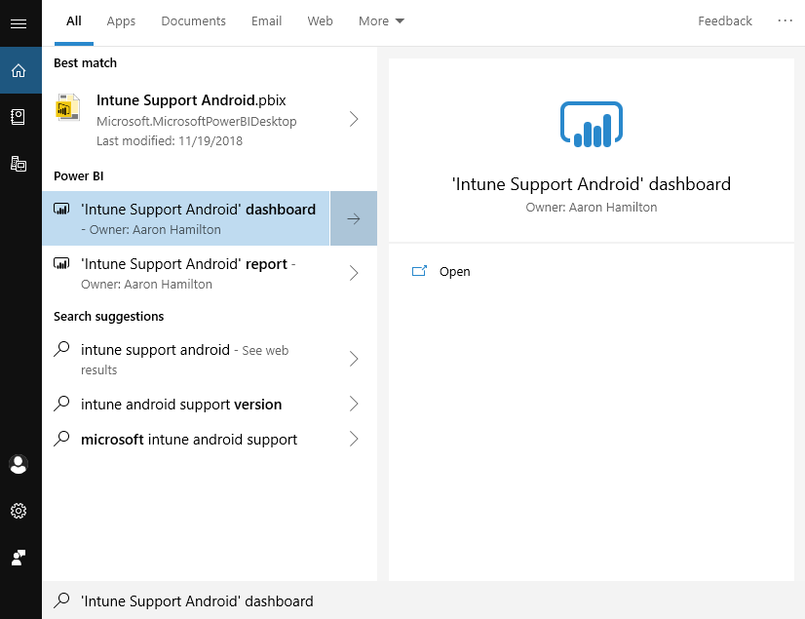805x619 pixels.
Task: Open the Devices icon in sidebar
Action: click(x=19, y=164)
